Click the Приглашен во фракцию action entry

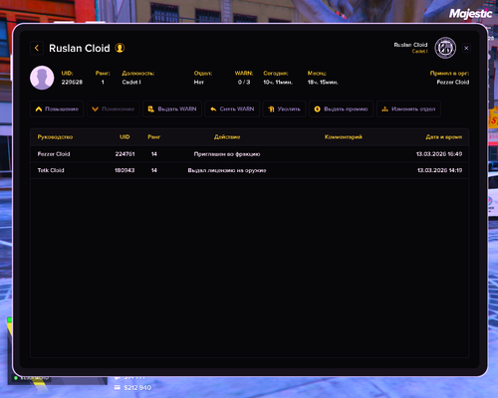tap(227, 154)
